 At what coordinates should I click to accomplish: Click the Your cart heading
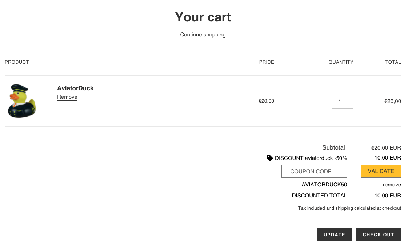click(203, 17)
